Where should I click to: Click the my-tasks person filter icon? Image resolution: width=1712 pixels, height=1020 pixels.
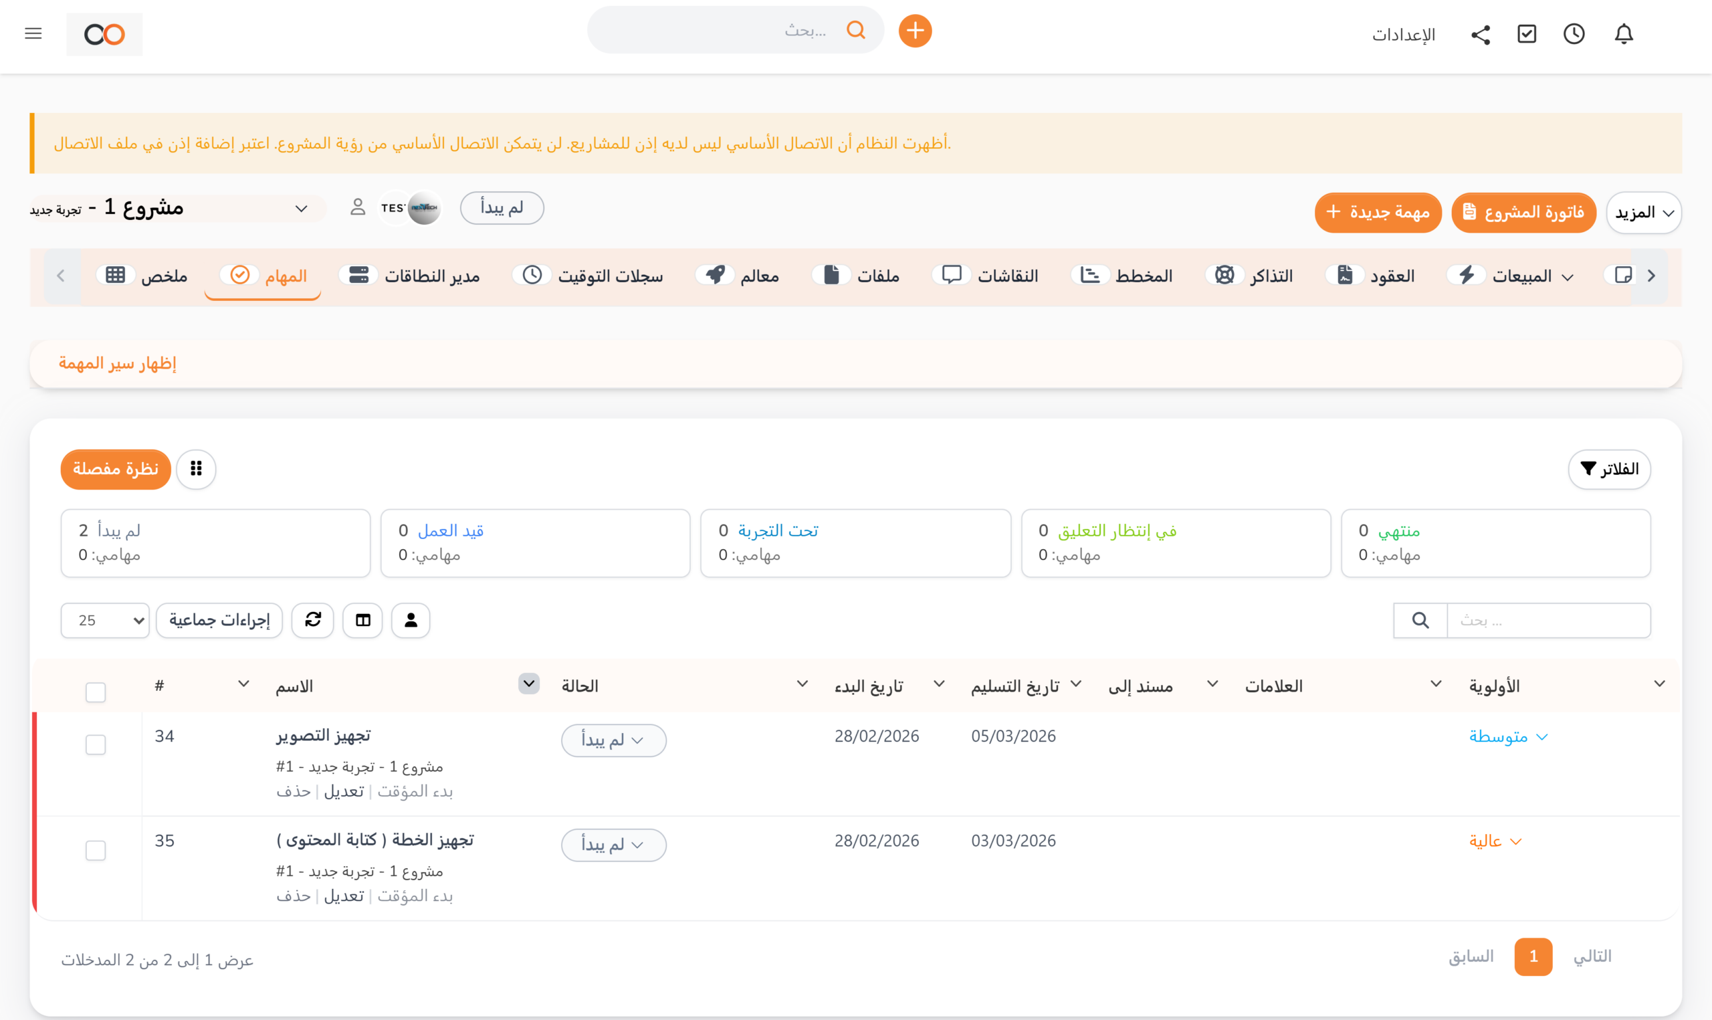point(411,620)
